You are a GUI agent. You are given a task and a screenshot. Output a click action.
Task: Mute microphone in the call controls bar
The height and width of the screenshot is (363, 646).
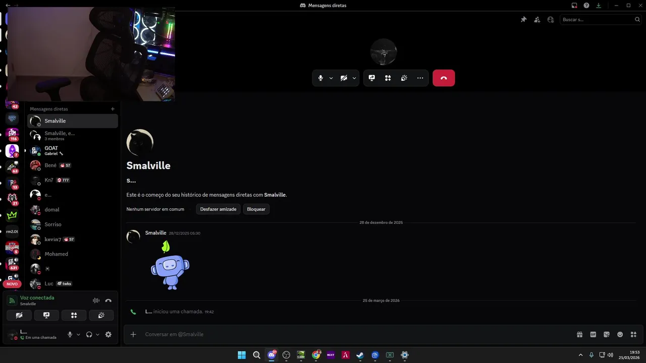320,78
